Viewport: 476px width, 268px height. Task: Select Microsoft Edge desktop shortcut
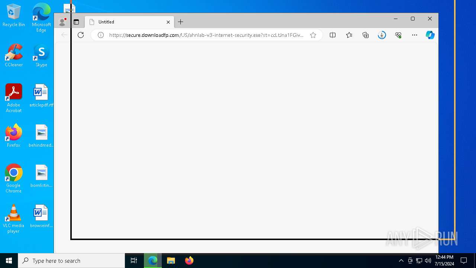click(41, 17)
